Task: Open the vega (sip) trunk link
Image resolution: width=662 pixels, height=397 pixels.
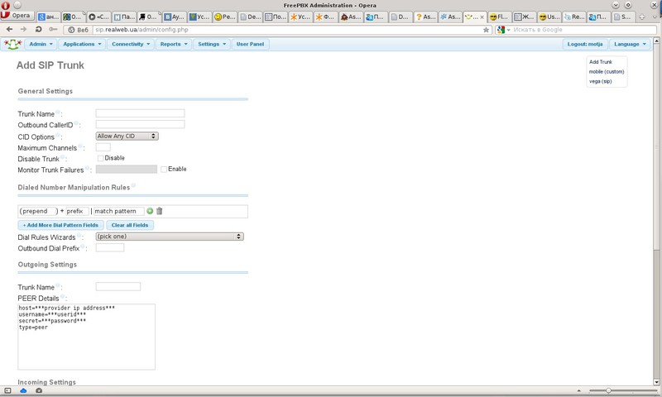Action: 601,81
